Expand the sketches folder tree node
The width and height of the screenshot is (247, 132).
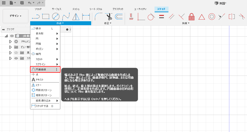10,58
